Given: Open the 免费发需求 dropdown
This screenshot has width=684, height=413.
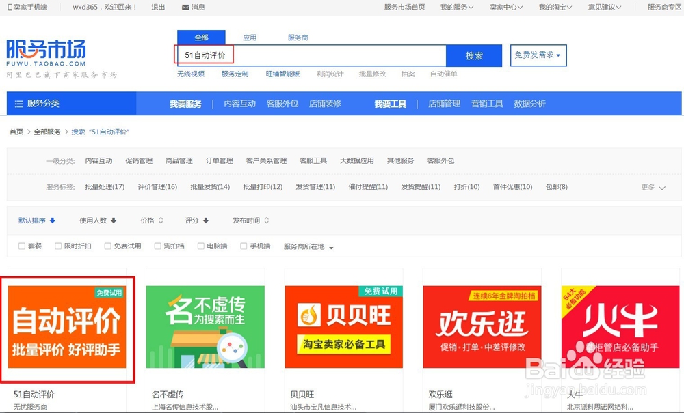Looking at the screenshot, I should pyautogui.click(x=538, y=55).
